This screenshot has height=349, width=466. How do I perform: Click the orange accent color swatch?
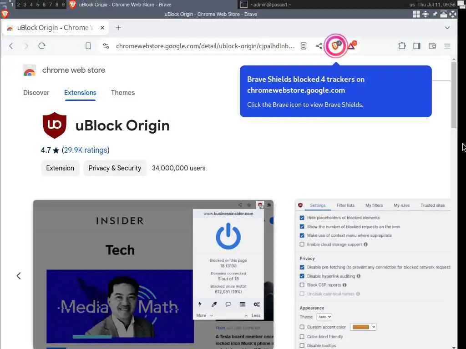360,327
